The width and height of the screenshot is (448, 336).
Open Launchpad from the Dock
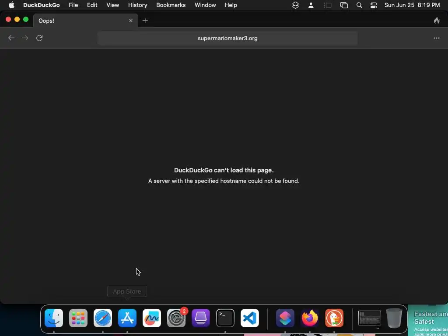[x=78, y=318]
